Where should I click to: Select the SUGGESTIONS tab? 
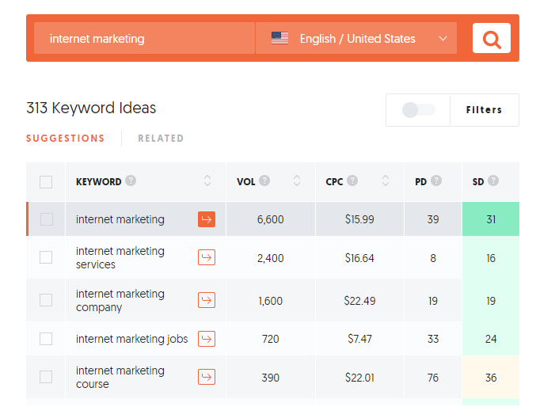tap(65, 139)
